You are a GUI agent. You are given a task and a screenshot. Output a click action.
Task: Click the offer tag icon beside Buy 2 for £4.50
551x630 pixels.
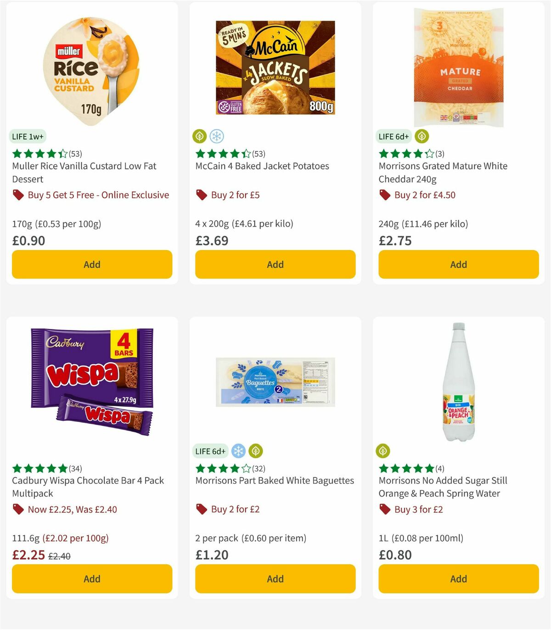click(385, 195)
